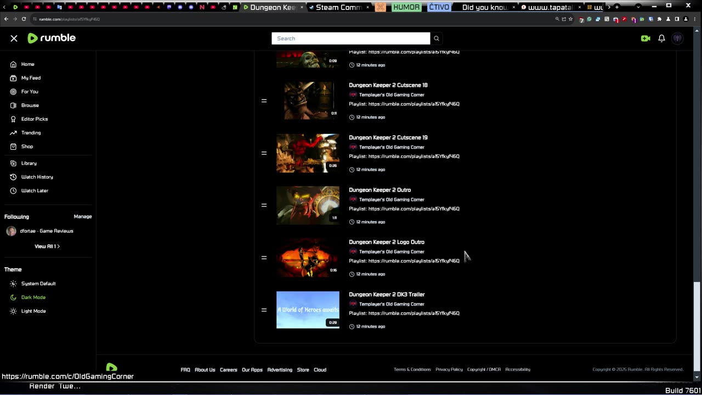Click the Watch History clock icon
Screen dimensions: 702x395
pos(13,177)
